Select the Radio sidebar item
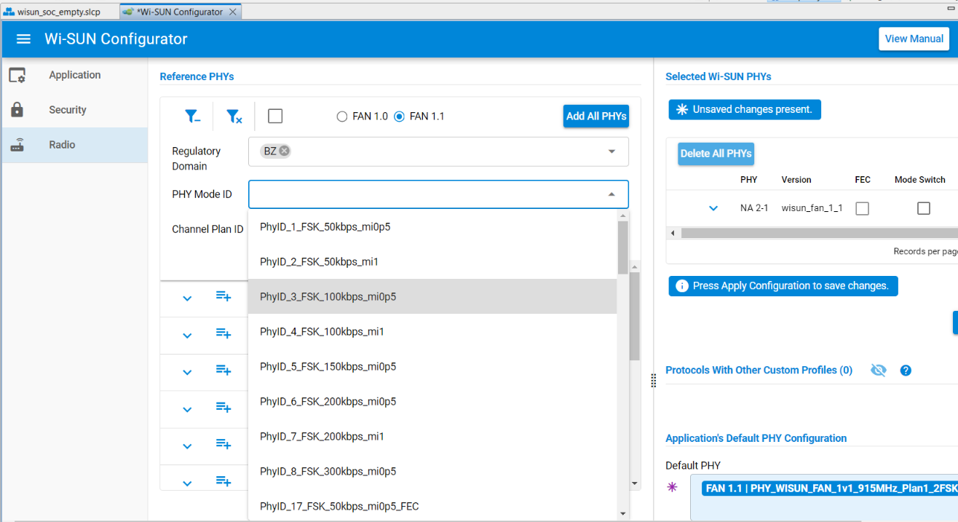 [62, 145]
